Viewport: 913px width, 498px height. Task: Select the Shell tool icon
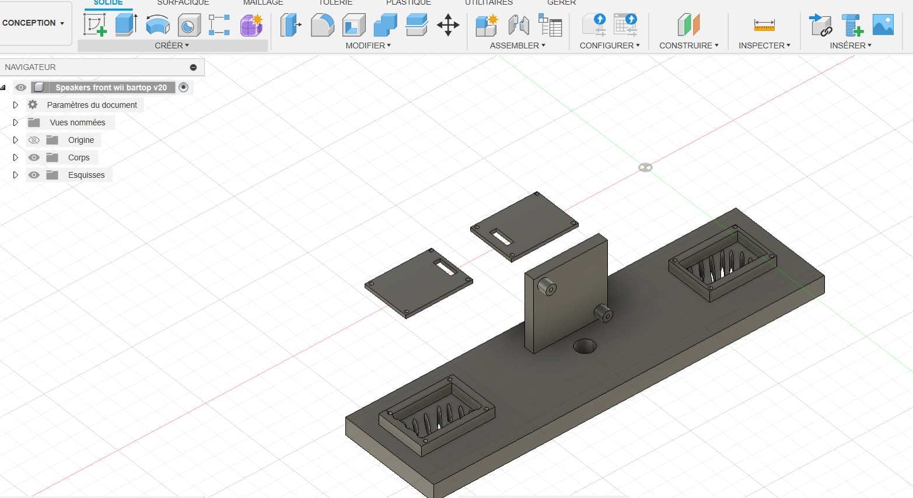pos(354,25)
